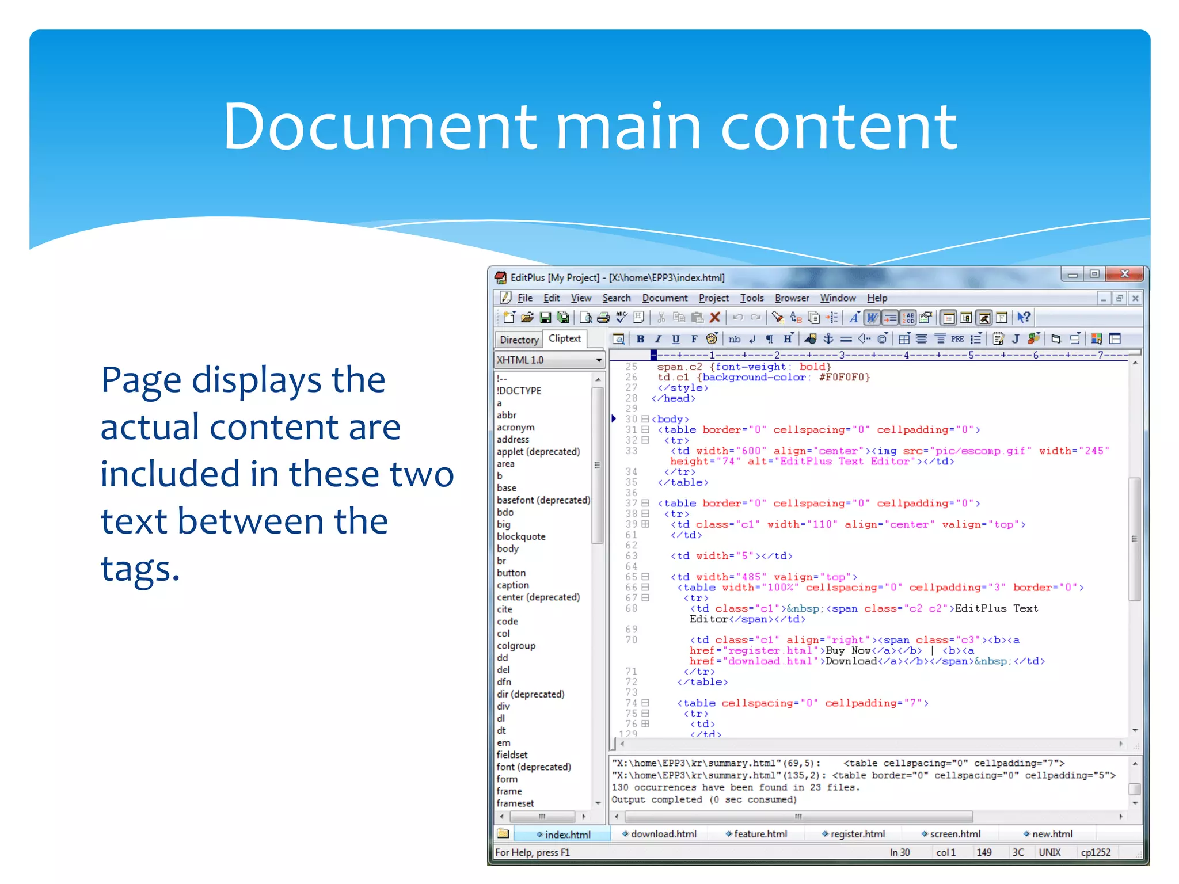Switch to the download.html document tab

pyautogui.click(x=659, y=834)
